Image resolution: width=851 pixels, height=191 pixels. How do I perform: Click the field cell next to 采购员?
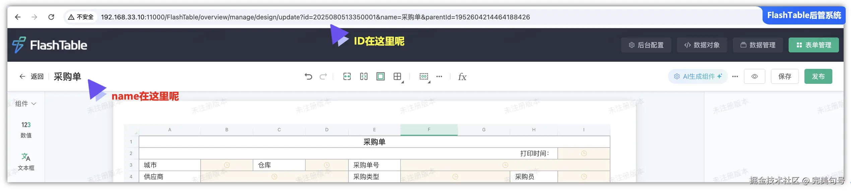tap(584, 177)
